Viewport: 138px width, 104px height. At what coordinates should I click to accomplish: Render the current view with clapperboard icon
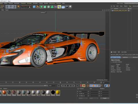click(x=22, y=7)
